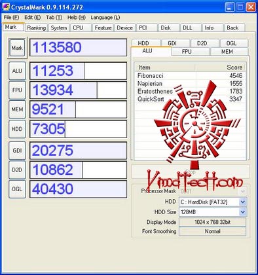258x275 pixels.
Task: Open the File menu
Action: click(x=11, y=18)
